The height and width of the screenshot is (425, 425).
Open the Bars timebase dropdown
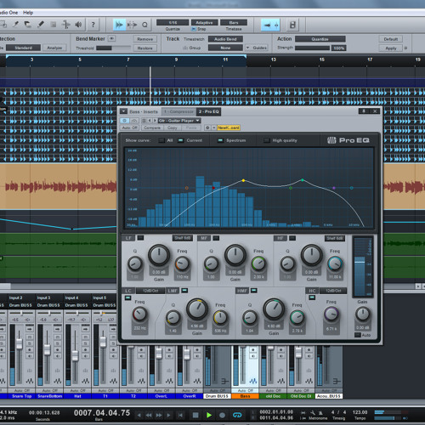[x=234, y=22]
